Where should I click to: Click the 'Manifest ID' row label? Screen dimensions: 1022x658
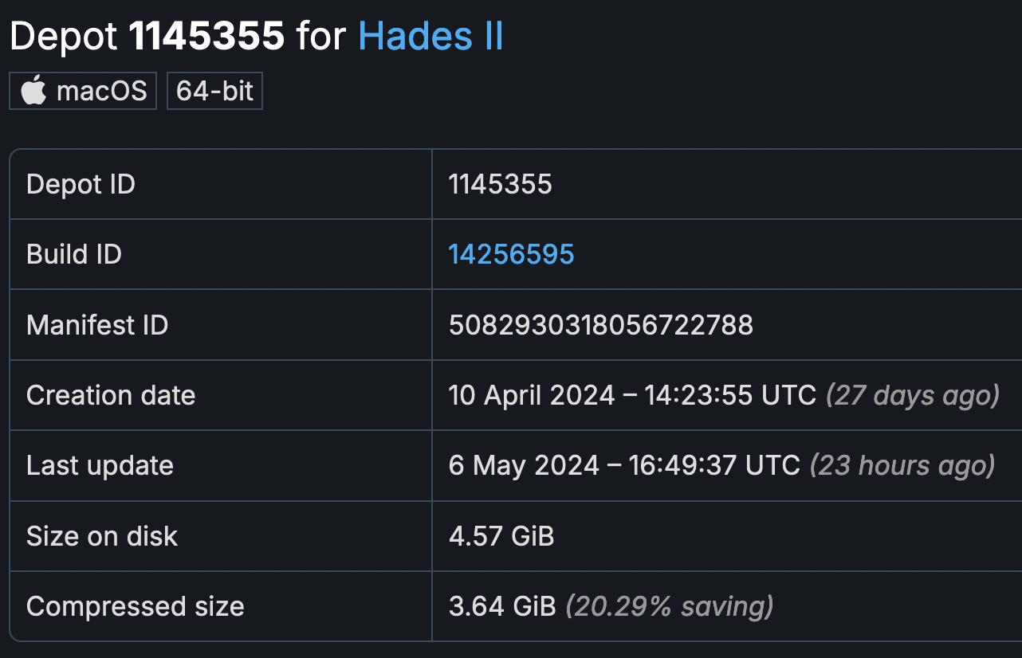click(x=97, y=325)
